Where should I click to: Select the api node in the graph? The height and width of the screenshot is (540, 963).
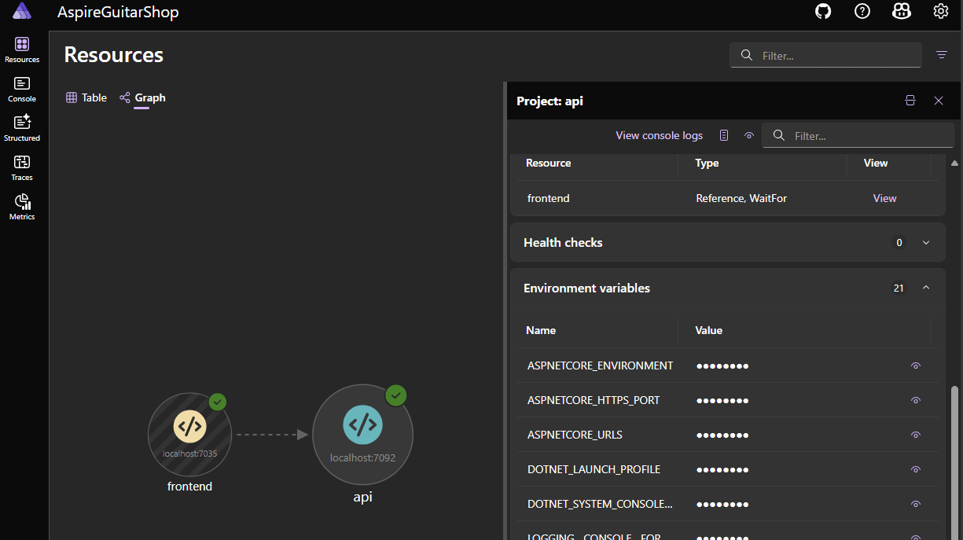(x=362, y=434)
